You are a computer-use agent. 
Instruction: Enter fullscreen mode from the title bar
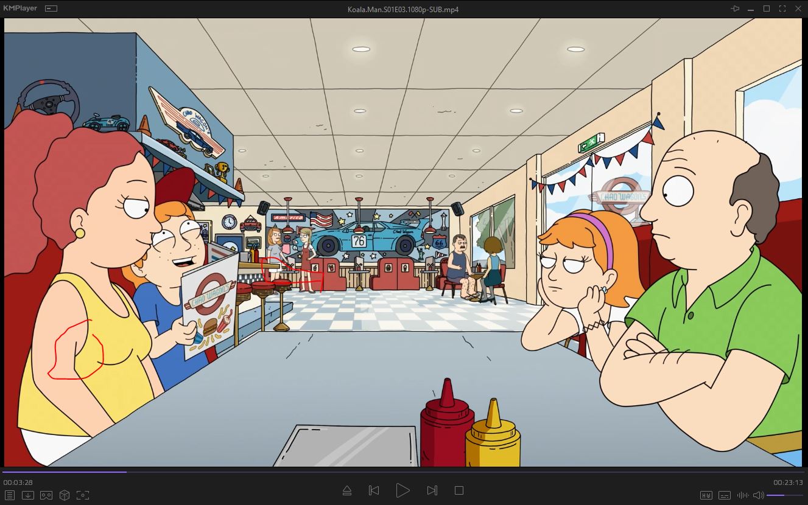(x=782, y=9)
